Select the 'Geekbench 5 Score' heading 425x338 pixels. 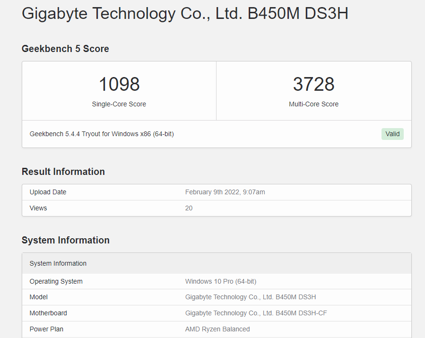tap(65, 49)
